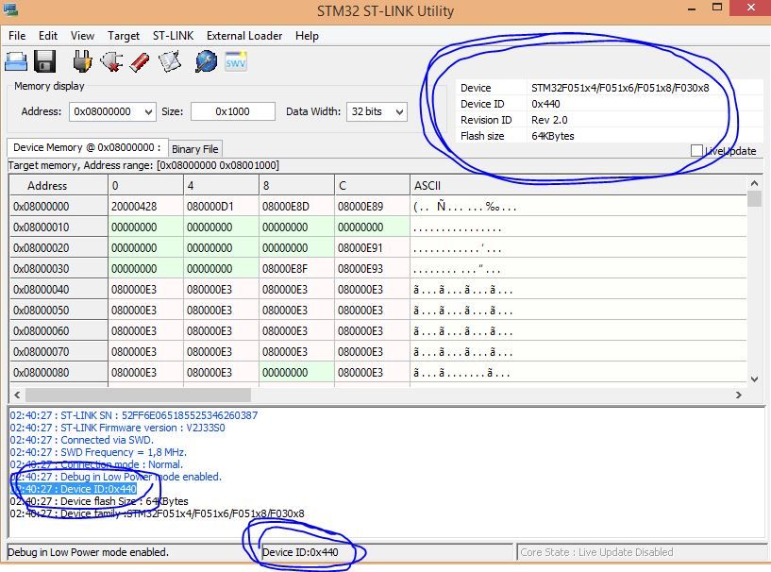
Task: Select the Device Memory @ 0x08000000 tab
Action: pyautogui.click(x=87, y=147)
